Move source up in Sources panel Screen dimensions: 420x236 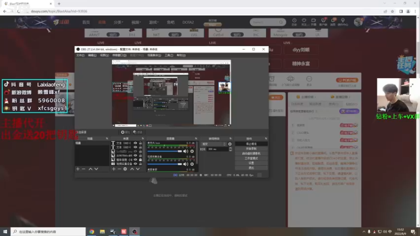[132, 169]
